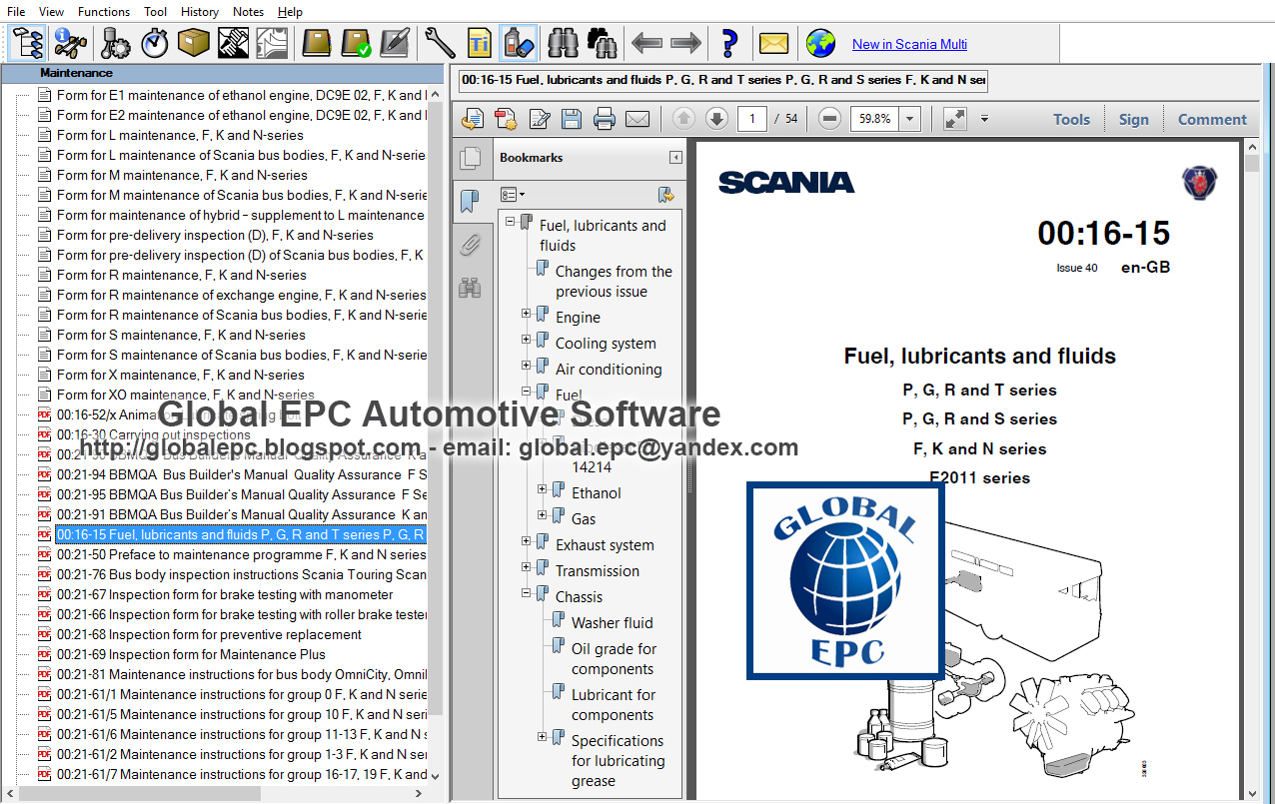Screen dimensions: 1275x804
Task: Click the globe icon in the toolbar
Action: click(821, 44)
